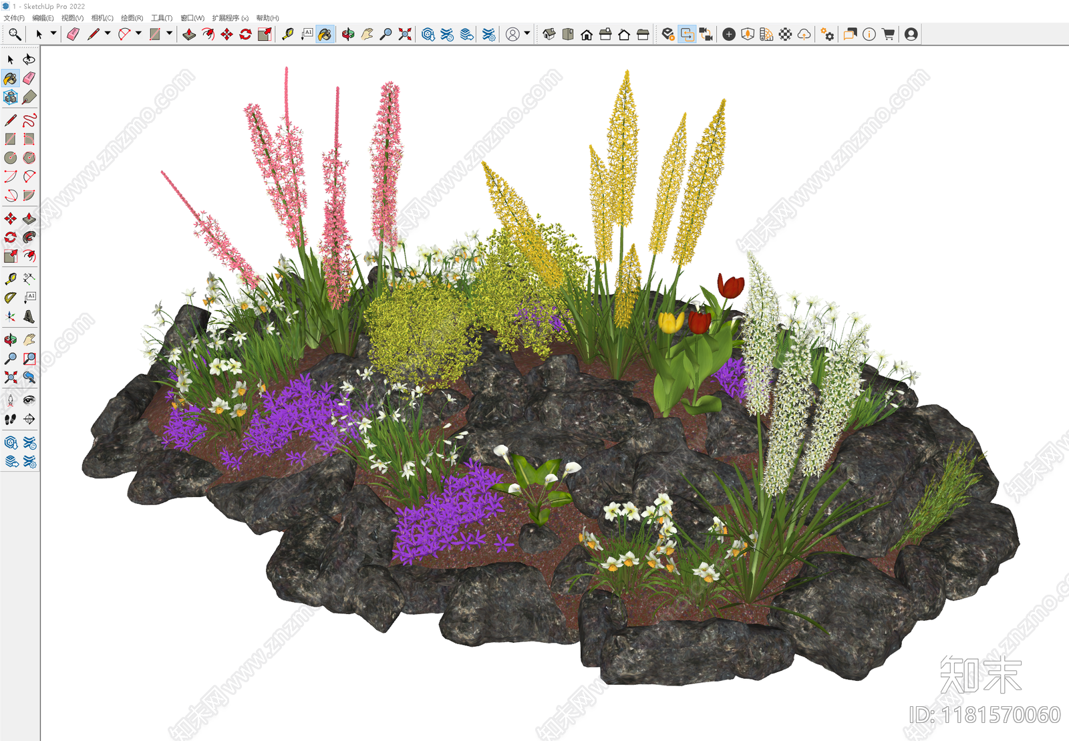1069x741 pixels.
Task: Select the Pie tool in left toolbar
Action: tap(29, 195)
